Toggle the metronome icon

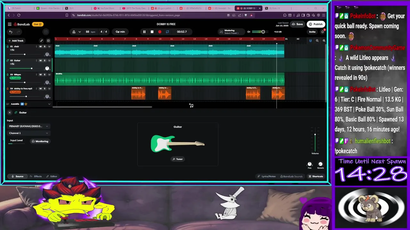coord(74,32)
